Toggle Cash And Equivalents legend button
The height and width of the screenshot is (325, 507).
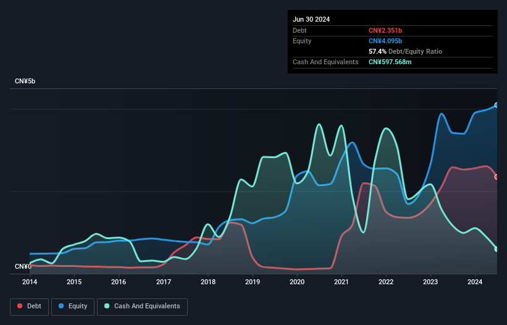coord(142,306)
